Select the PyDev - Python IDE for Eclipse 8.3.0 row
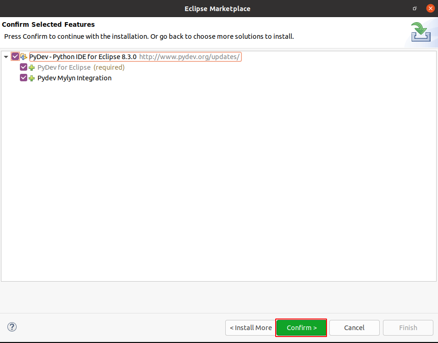Viewport: 438px width, 343px height. [135, 57]
